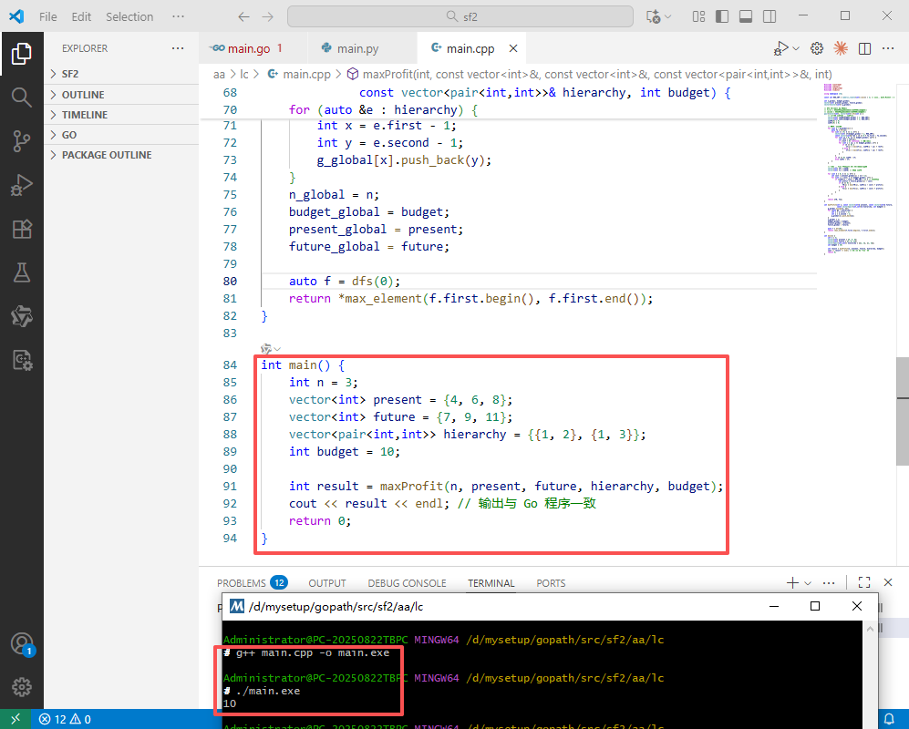The image size is (909, 729).
Task: Click the MinTTY window title bar icon
Action: tap(236, 606)
